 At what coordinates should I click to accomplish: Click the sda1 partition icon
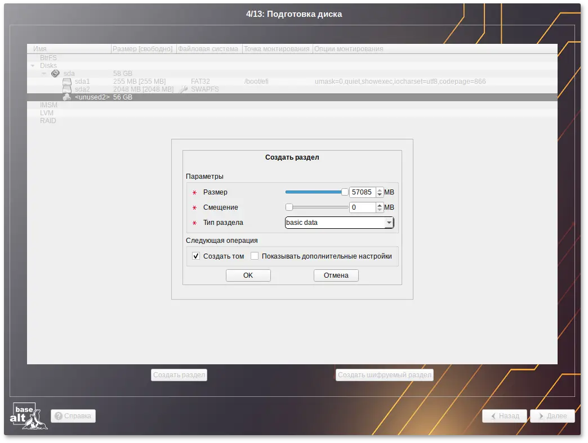click(67, 81)
